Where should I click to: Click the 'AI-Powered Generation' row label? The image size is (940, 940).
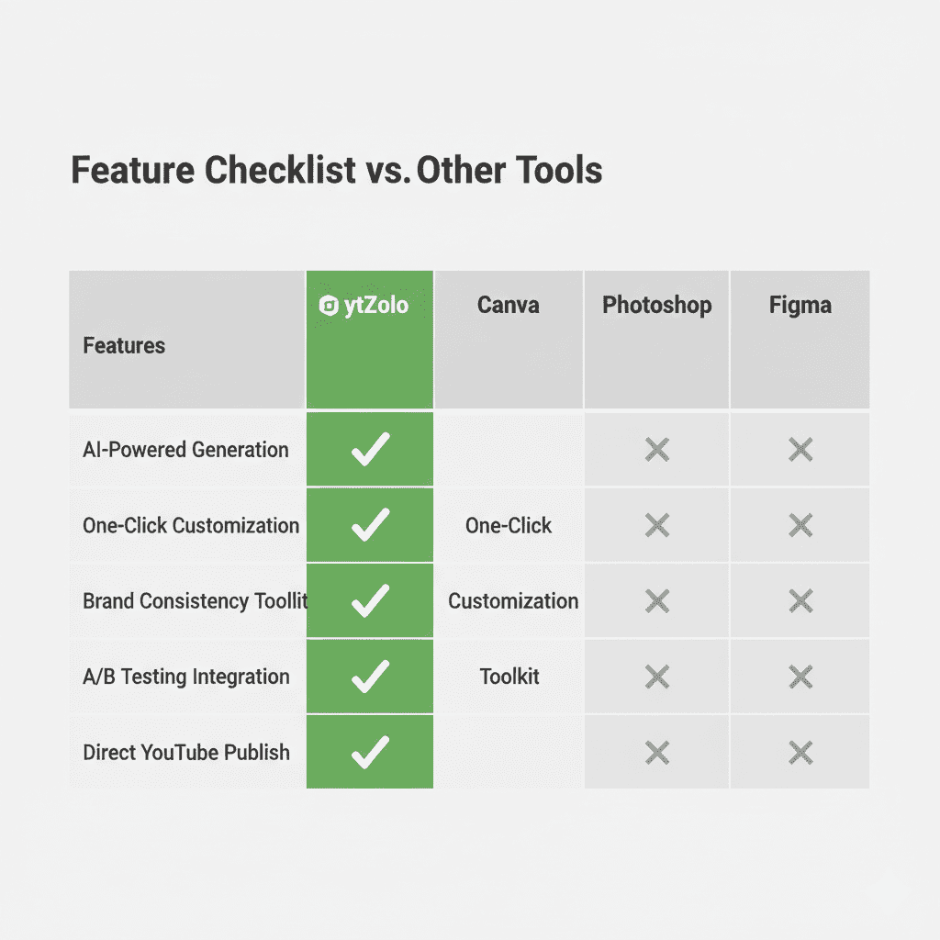[185, 450]
